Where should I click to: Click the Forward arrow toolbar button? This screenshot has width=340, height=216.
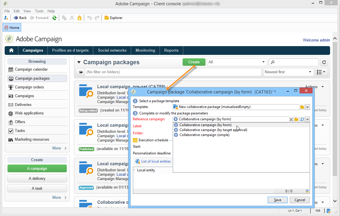point(39,18)
